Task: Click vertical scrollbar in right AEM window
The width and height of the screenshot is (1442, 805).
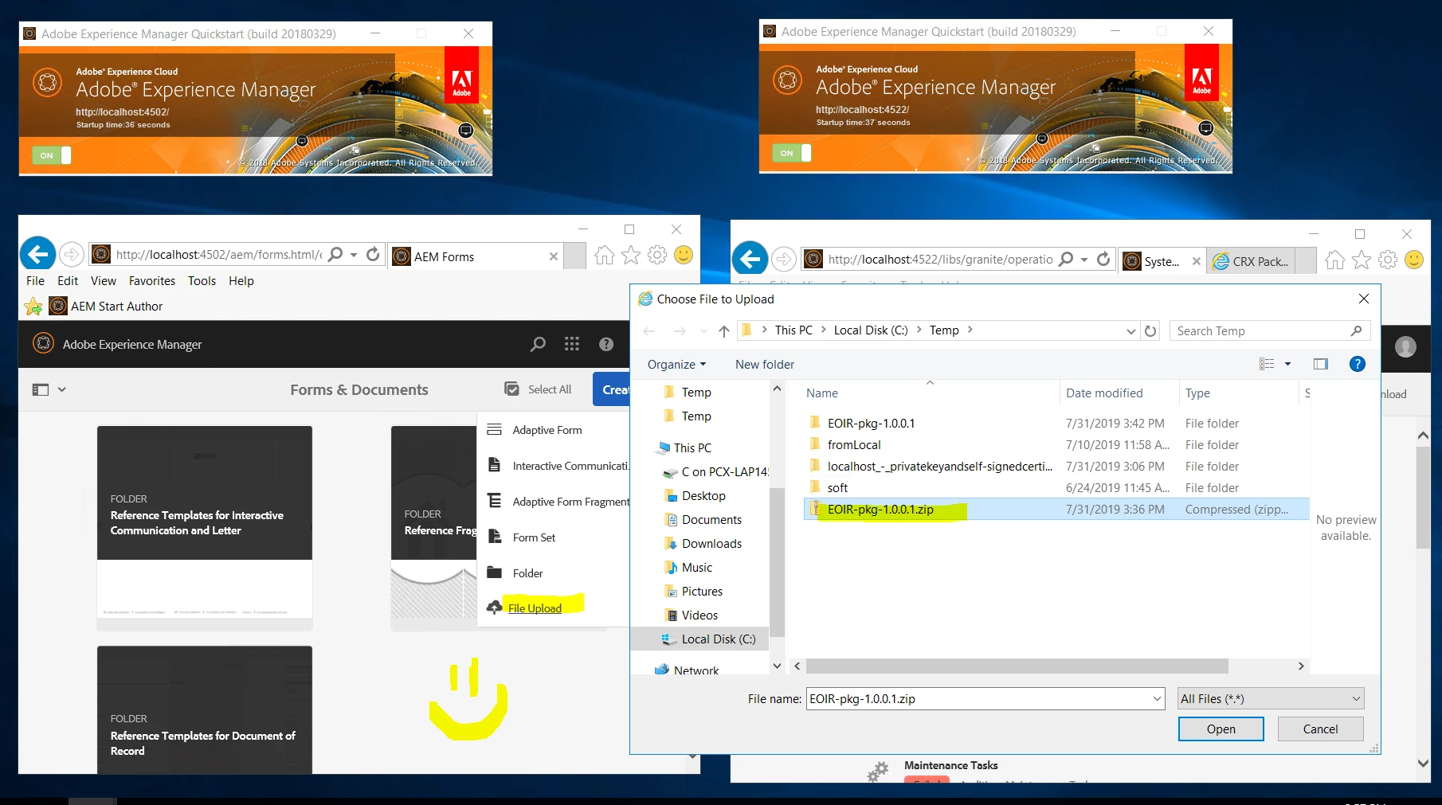Action: (x=1423, y=498)
